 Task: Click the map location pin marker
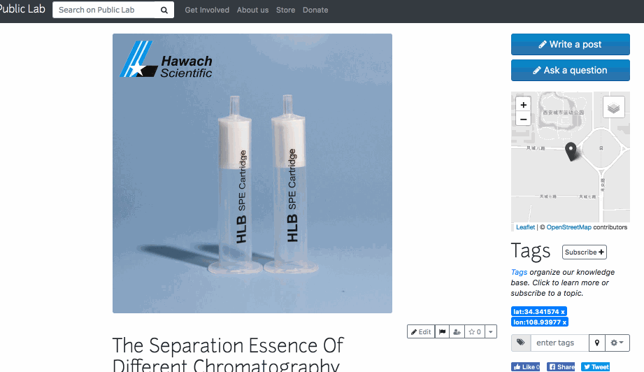[x=571, y=152]
